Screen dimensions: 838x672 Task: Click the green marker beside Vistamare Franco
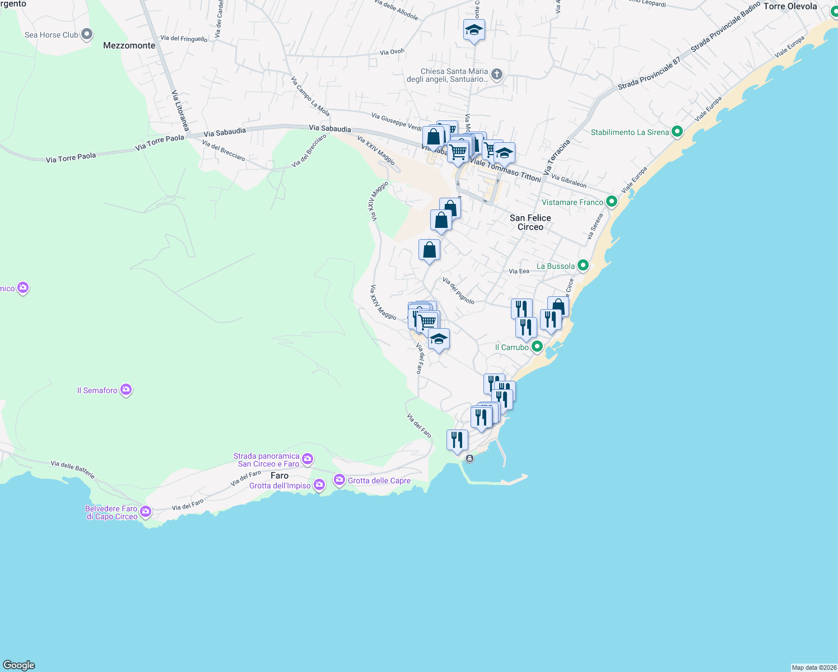click(x=611, y=201)
